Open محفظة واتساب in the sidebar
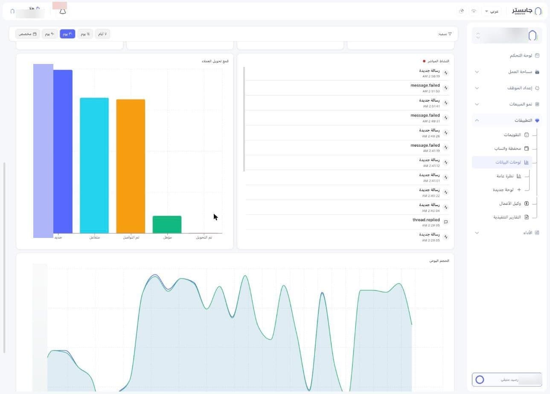This screenshot has width=550, height=394. point(507,149)
